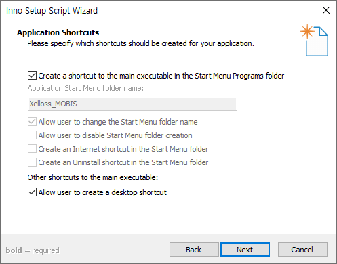Proceed with the Next button
Viewport: 337px width, 264px height.
click(x=245, y=250)
